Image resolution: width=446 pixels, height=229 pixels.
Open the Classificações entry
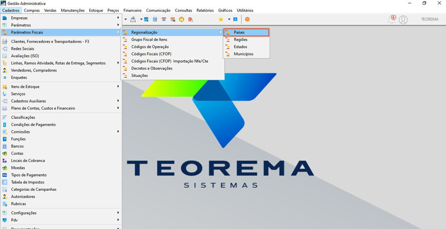point(61,117)
